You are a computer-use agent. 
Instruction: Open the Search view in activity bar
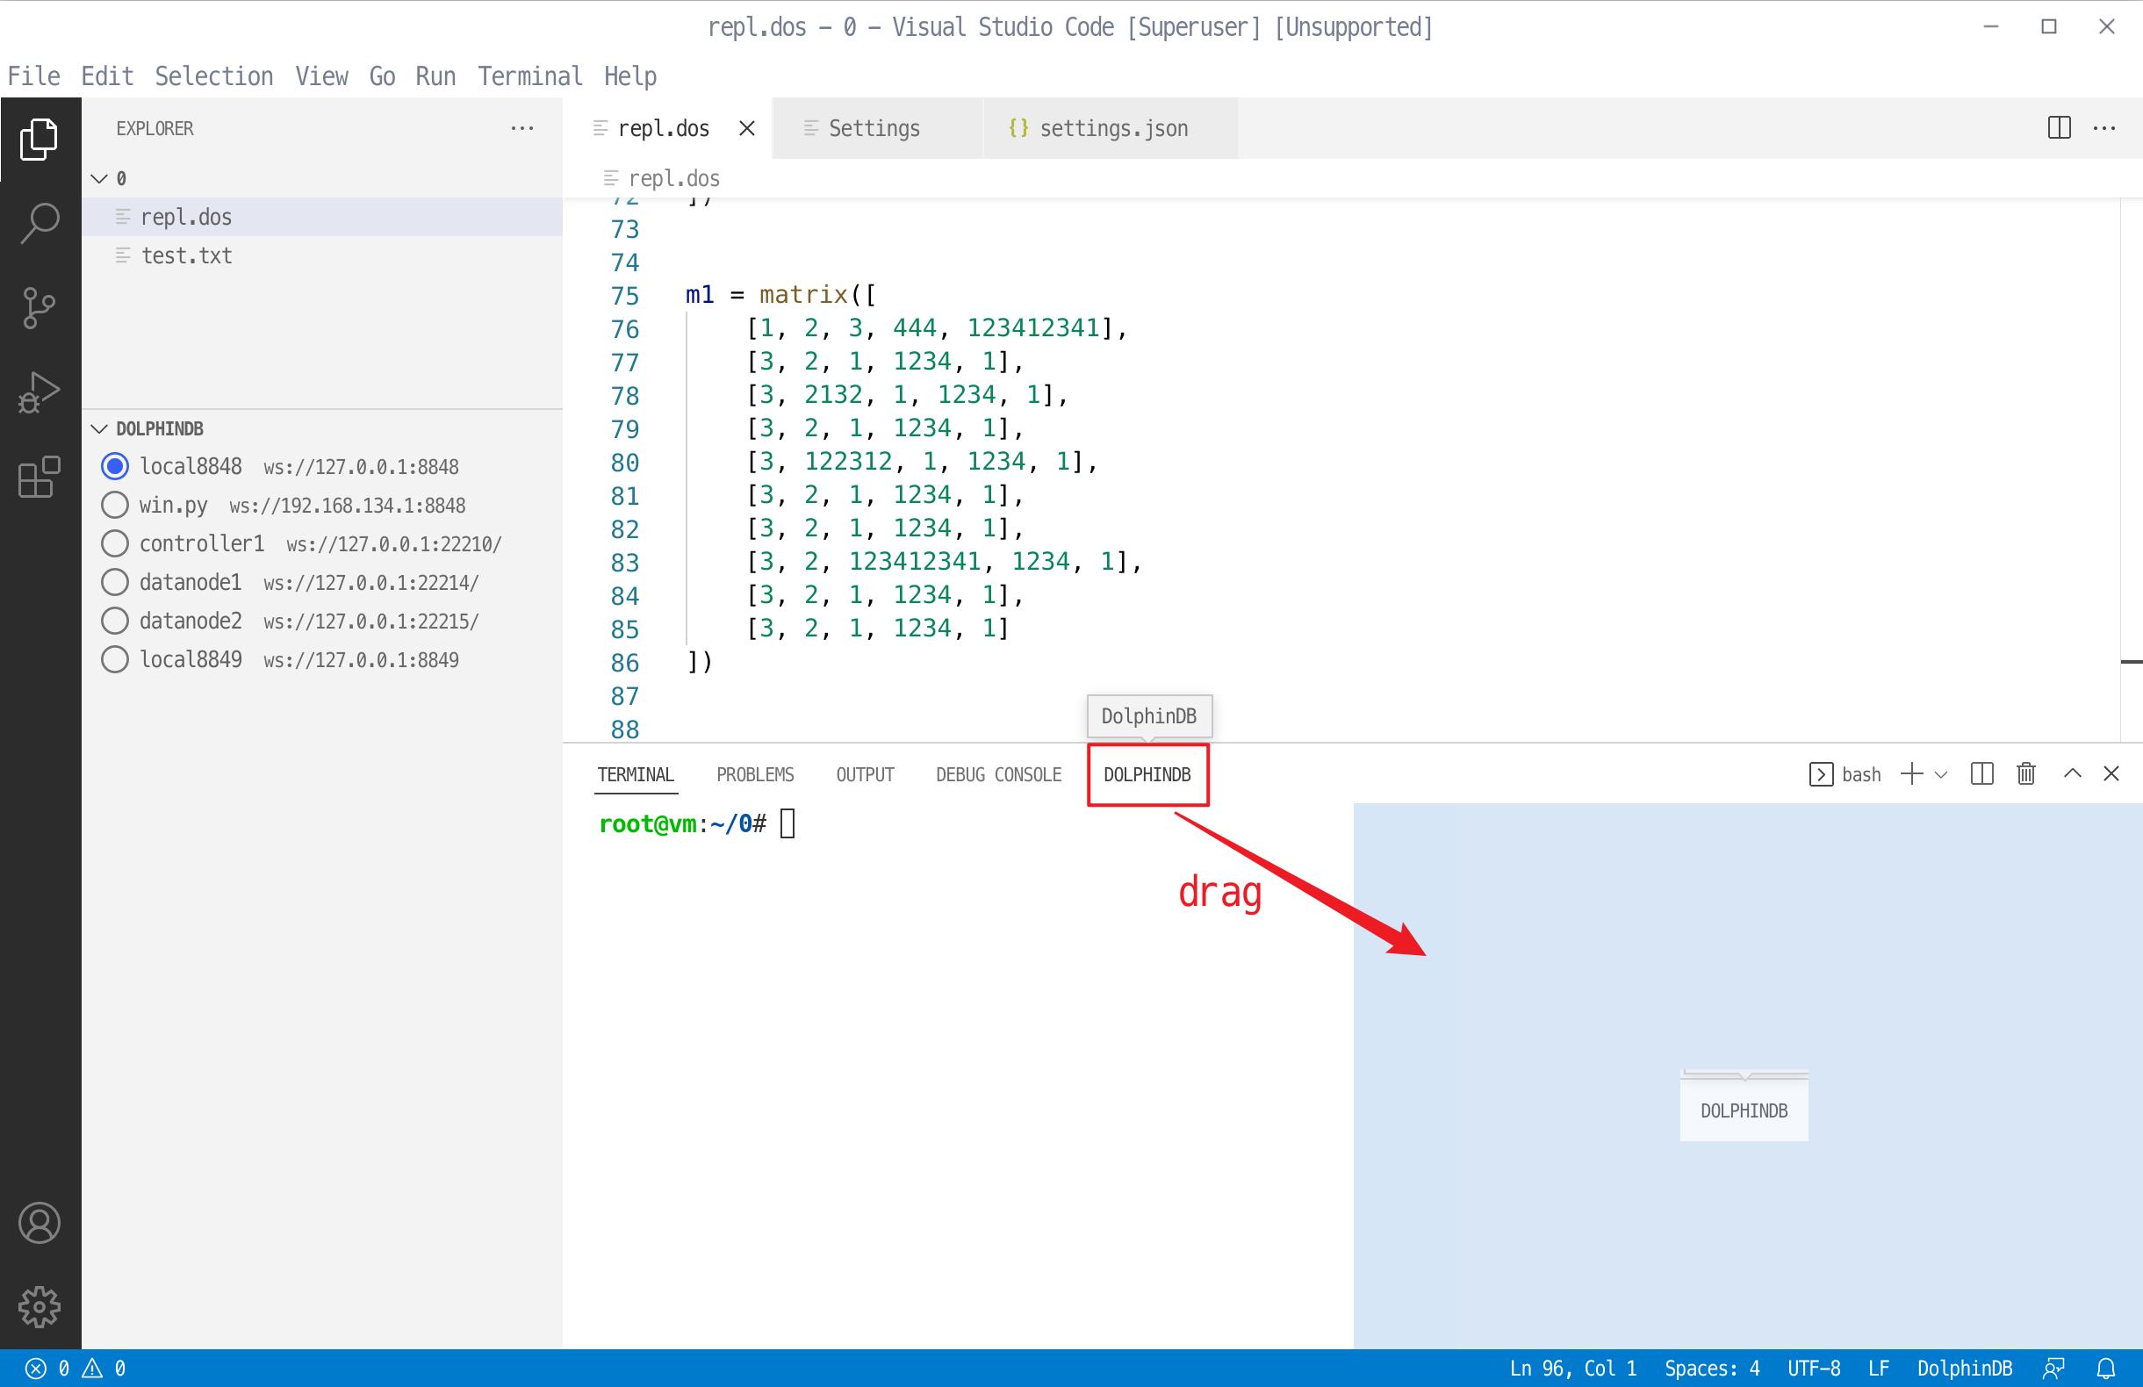40,222
